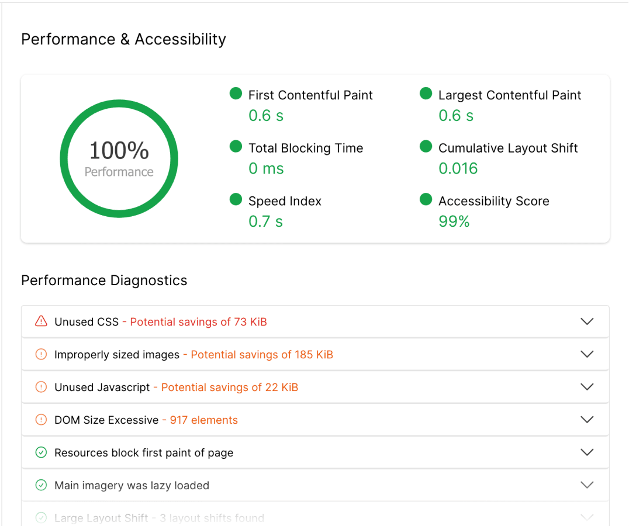Click the red warning triangle beside Unused CSS
629x526 pixels.
pos(41,321)
